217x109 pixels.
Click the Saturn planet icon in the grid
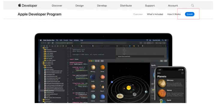click(102, 87)
